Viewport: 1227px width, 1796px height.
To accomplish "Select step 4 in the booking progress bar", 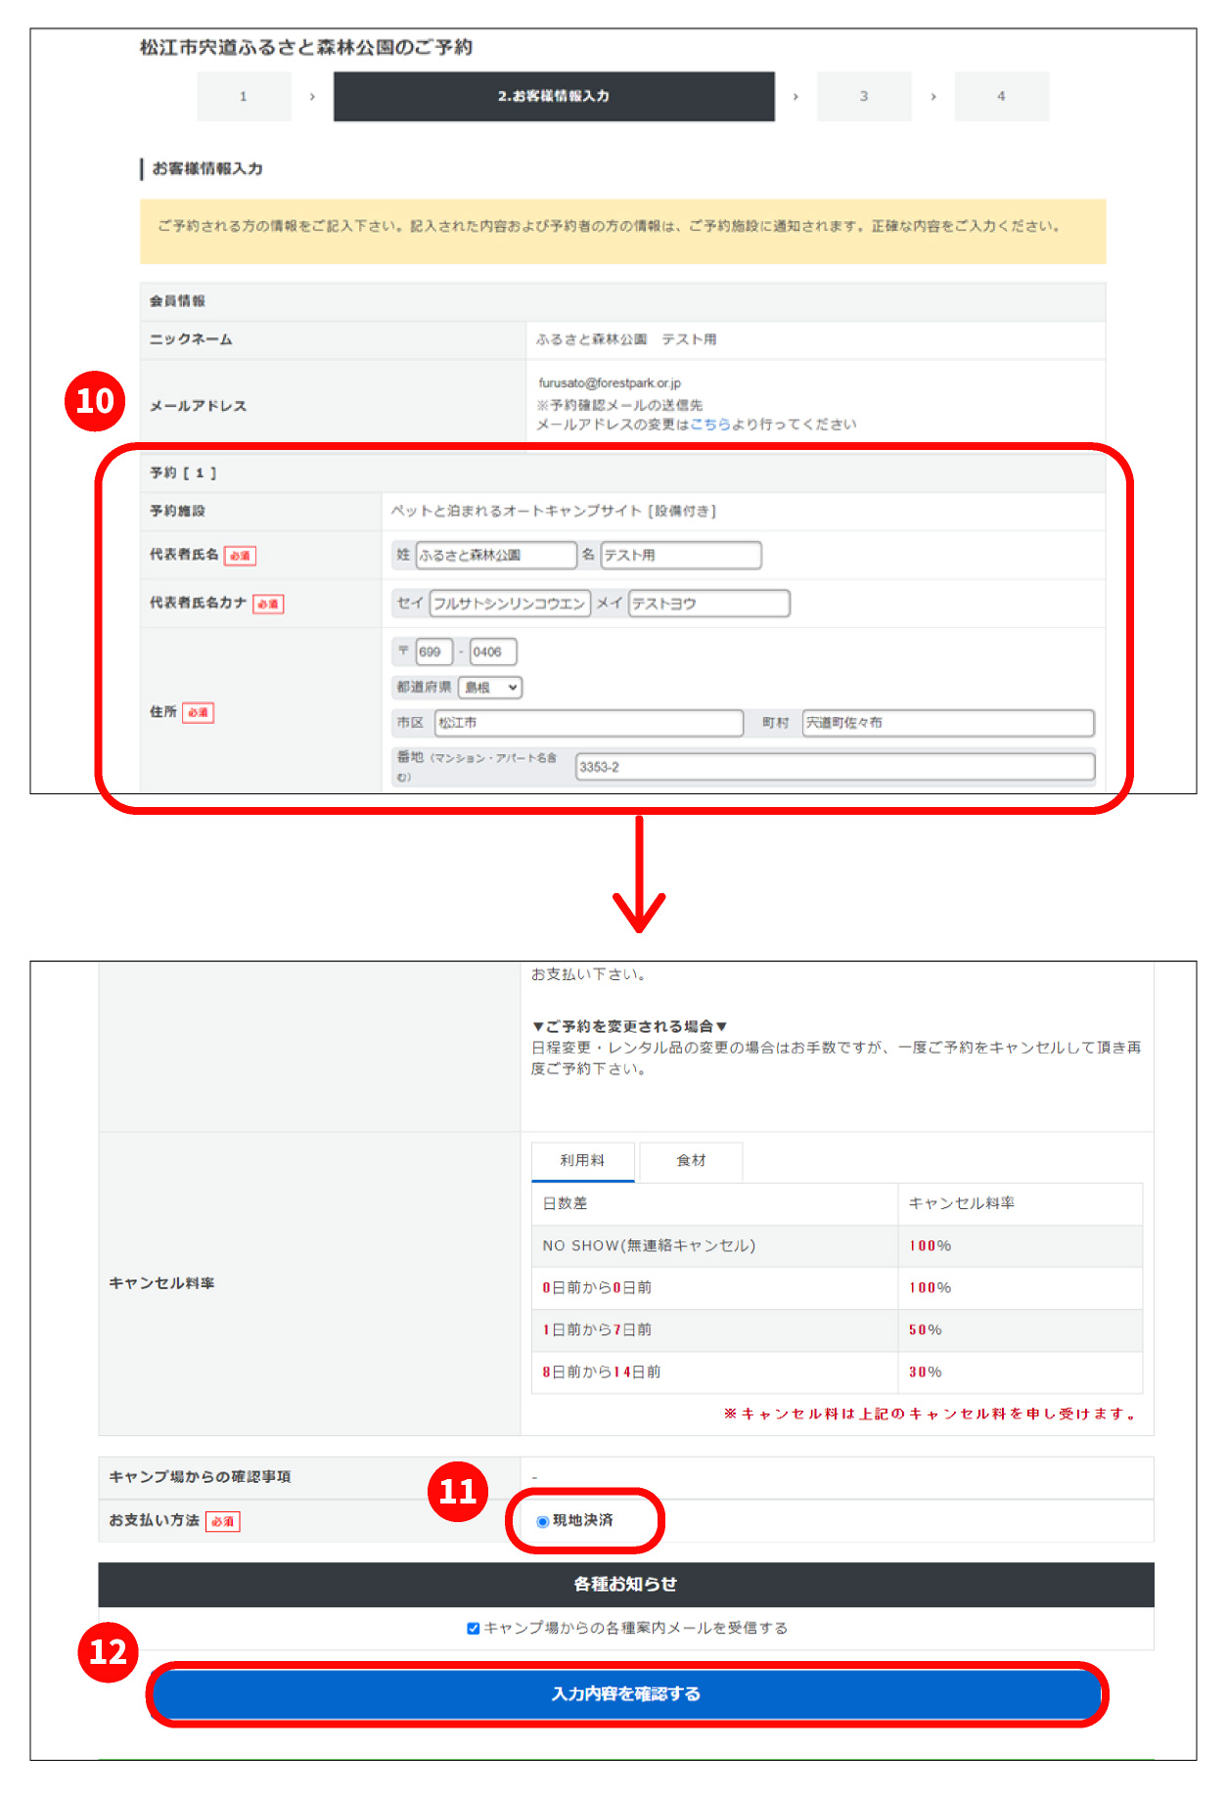I will click(x=1001, y=96).
